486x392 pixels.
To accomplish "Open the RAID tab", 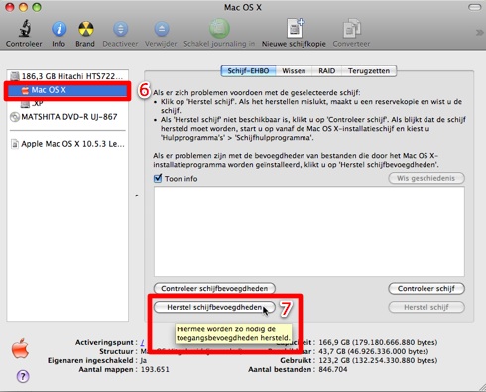I will tap(326, 71).
